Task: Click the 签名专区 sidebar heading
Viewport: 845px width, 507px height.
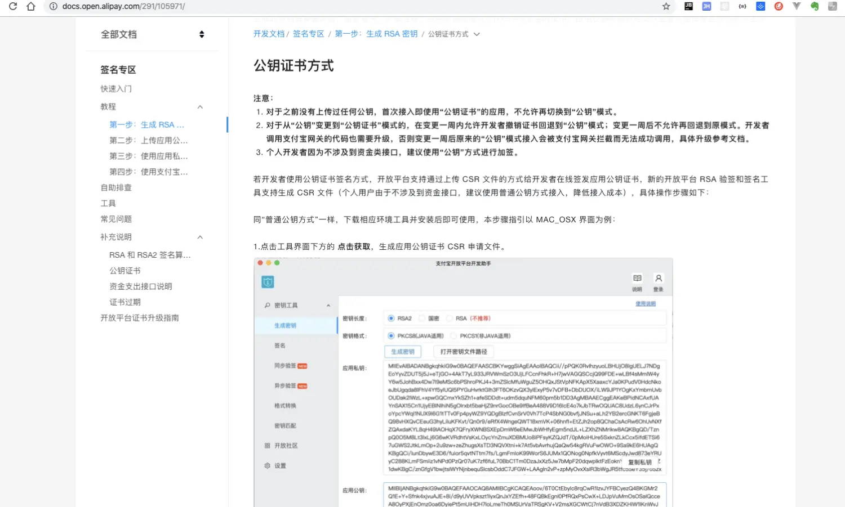Action: pos(118,70)
